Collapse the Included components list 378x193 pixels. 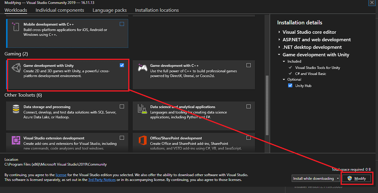[284, 61]
